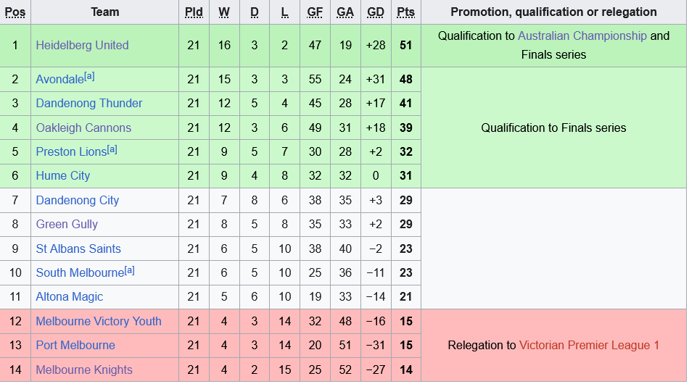
Task: Click the Melbourne Knights link
Action: (84, 370)
